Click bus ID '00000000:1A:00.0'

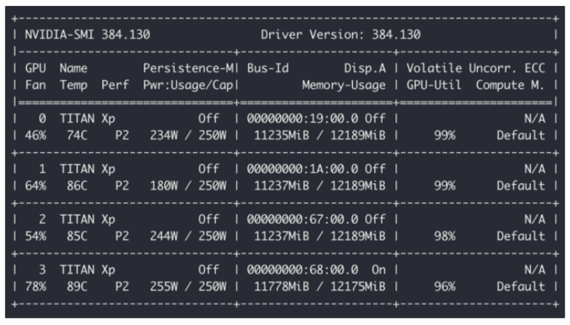coord(302,169)
